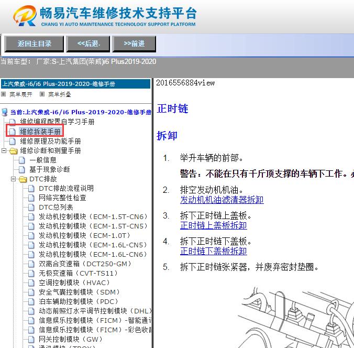
Task: Click the 正时链 heading
Action: 172,108
